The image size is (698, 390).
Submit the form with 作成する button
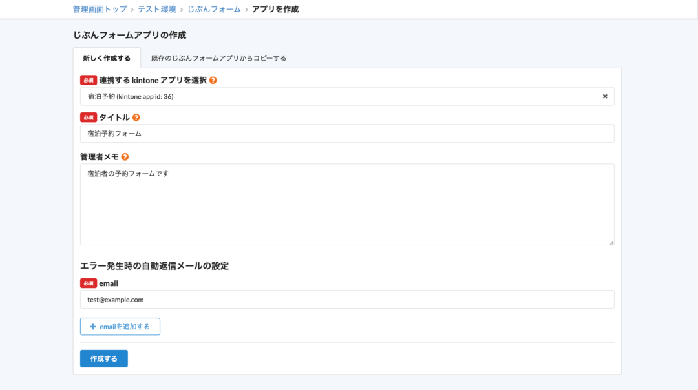click(104, 358)
